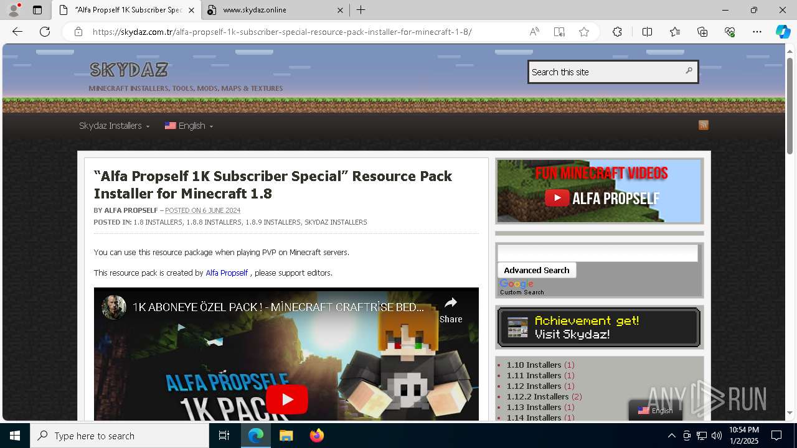797x448 pixels.
Task: Enter Immersive Reader mode
Action: pyautogui.click(x=559, y=32)
